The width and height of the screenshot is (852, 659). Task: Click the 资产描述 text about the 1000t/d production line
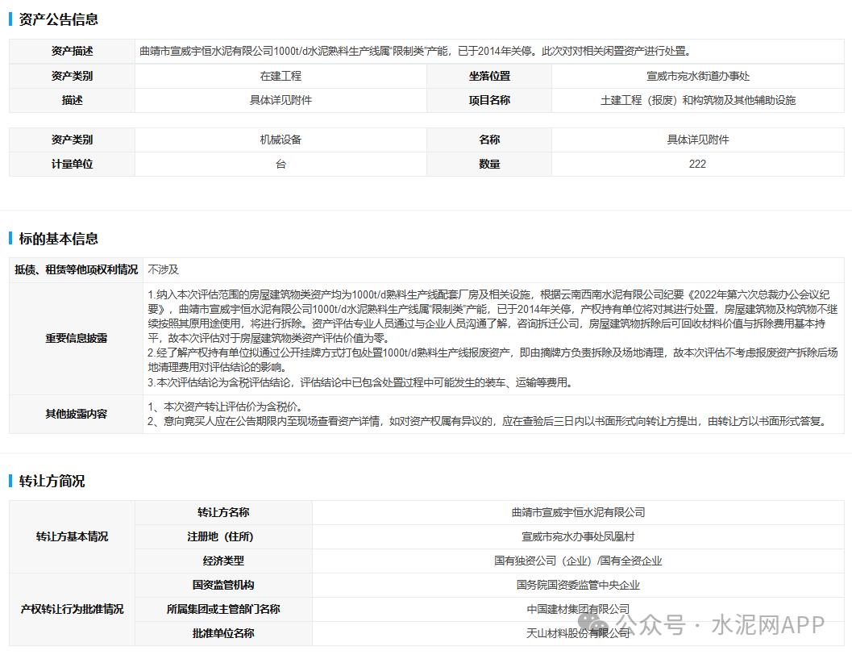(415, 51)
